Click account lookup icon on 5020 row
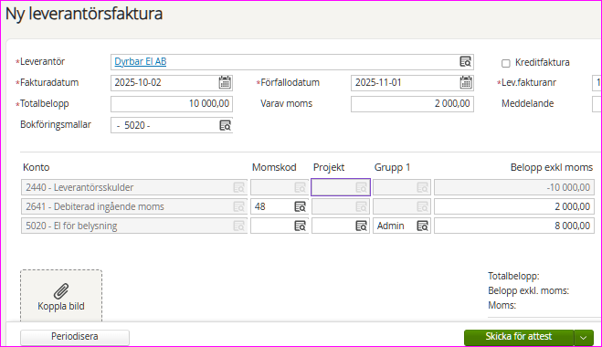 pyautogui.click(x=238, y=226)
